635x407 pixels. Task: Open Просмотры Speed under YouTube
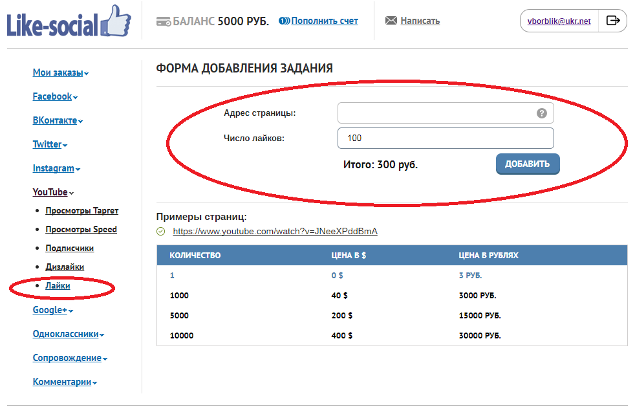(x=81, y=230)
